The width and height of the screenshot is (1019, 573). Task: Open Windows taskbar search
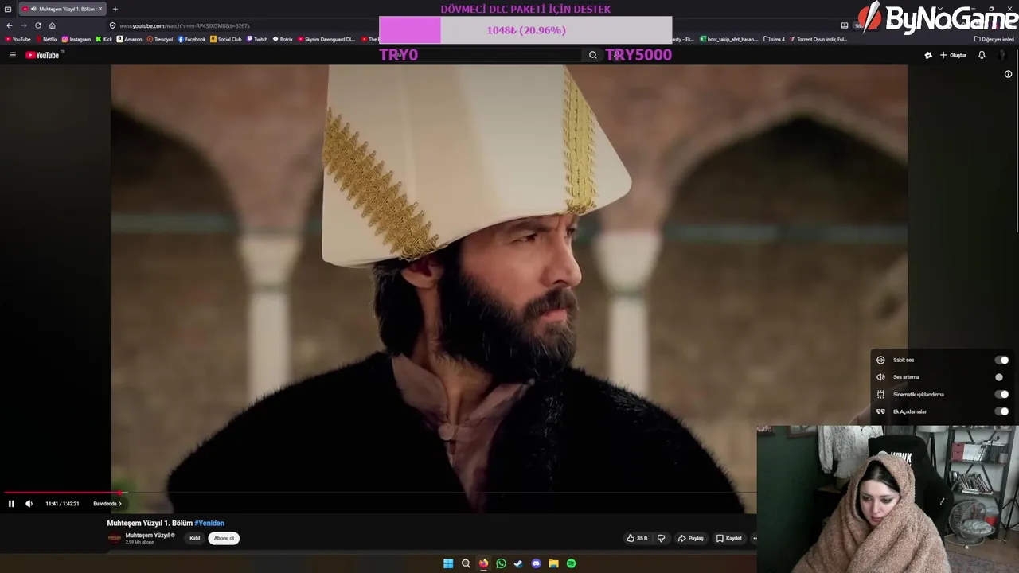click(x=466, y=563)
